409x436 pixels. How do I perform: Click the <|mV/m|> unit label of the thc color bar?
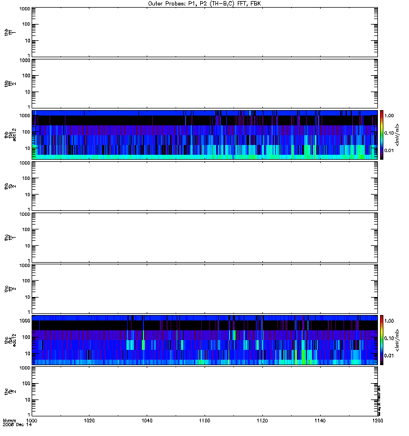pyautogui.click(x=398, y=340)
